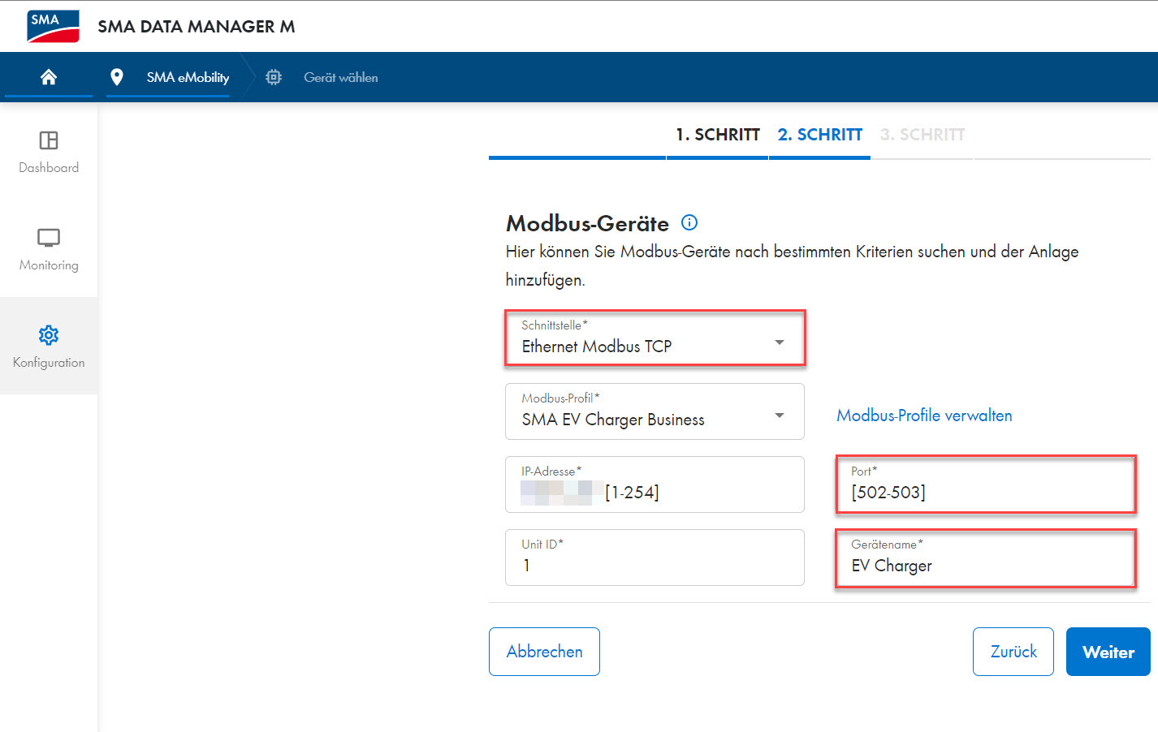Viewport: 1158px width, 732px height.
Task: Focus the Port input field
Action: [986, 484]
